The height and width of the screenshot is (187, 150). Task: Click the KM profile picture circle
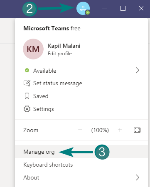[x=33, y=49]
